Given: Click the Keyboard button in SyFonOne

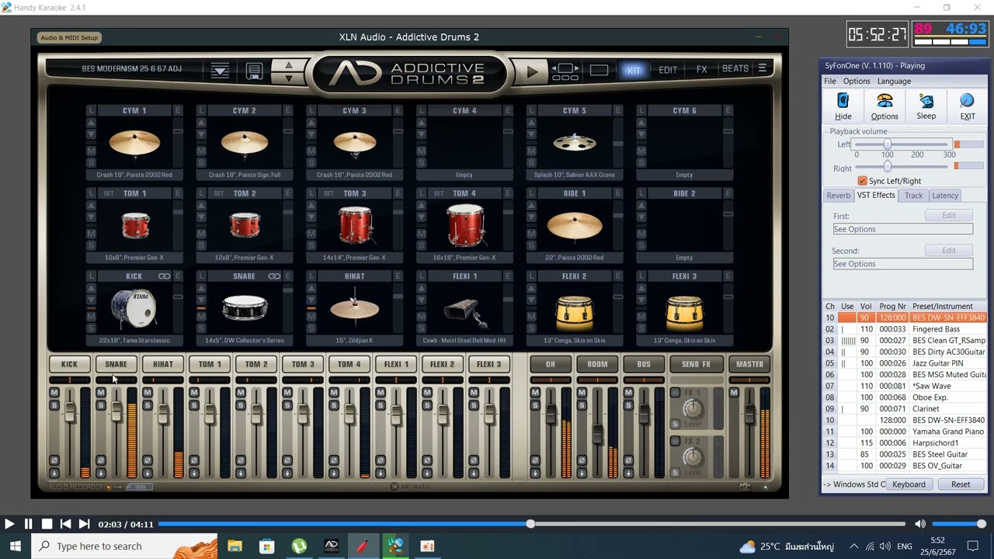Looking at the screenshot, I should tap(909, 484).
